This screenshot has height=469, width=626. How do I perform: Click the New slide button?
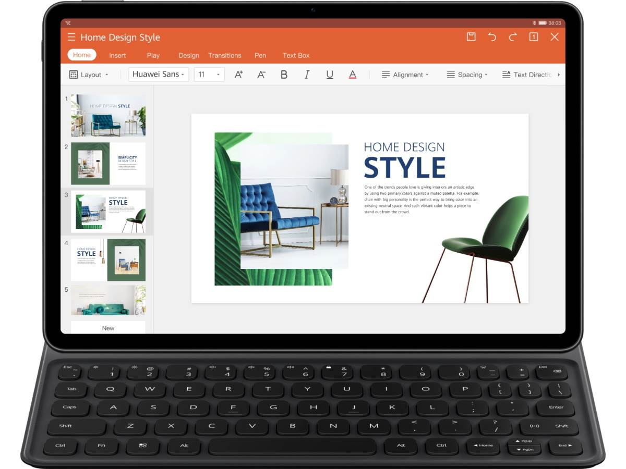click(108, 328)
